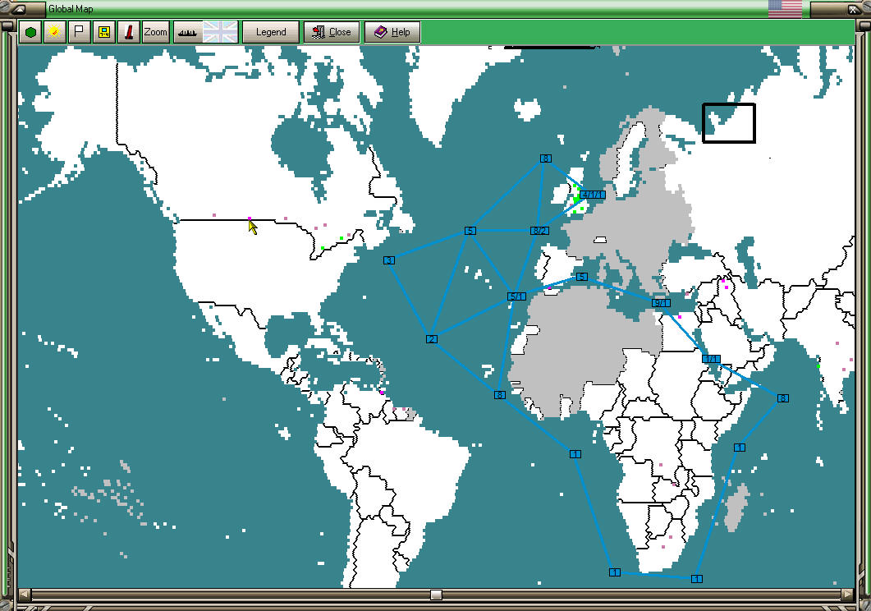Select the white flag toolbar icon
The image size is (871, 611).
point(76,31)
